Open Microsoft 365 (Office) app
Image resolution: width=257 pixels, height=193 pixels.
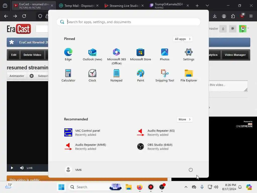[x=116, y=57]
